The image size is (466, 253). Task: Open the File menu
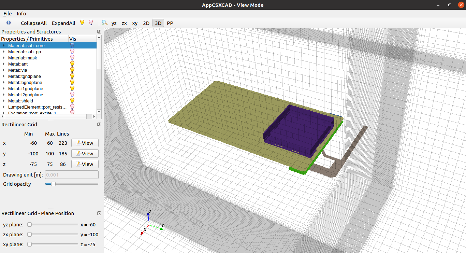tap(8, 14)
